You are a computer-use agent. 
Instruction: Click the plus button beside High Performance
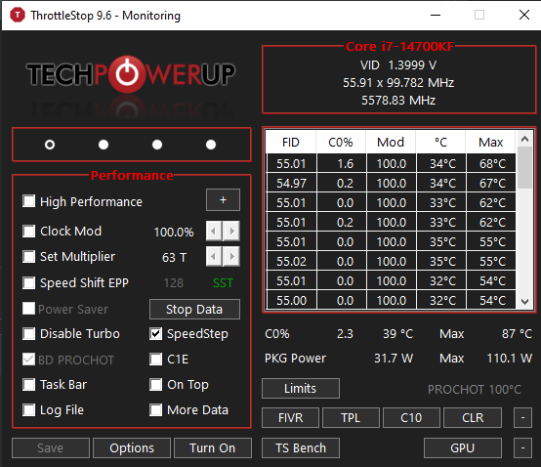[x=223, y=200]
